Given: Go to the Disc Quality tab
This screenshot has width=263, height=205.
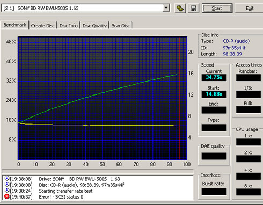Looking at the screenshot, I should click(x=94, y=26).
